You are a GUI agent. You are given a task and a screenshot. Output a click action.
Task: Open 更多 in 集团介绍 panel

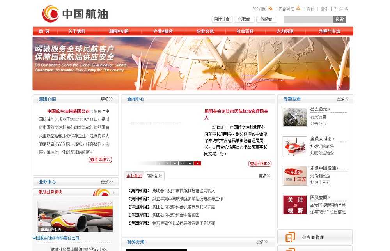(107, 99)
